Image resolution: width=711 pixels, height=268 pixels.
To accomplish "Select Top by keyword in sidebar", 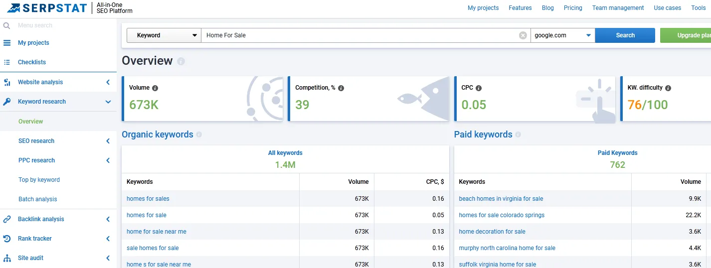I will [x=39, y=180].
